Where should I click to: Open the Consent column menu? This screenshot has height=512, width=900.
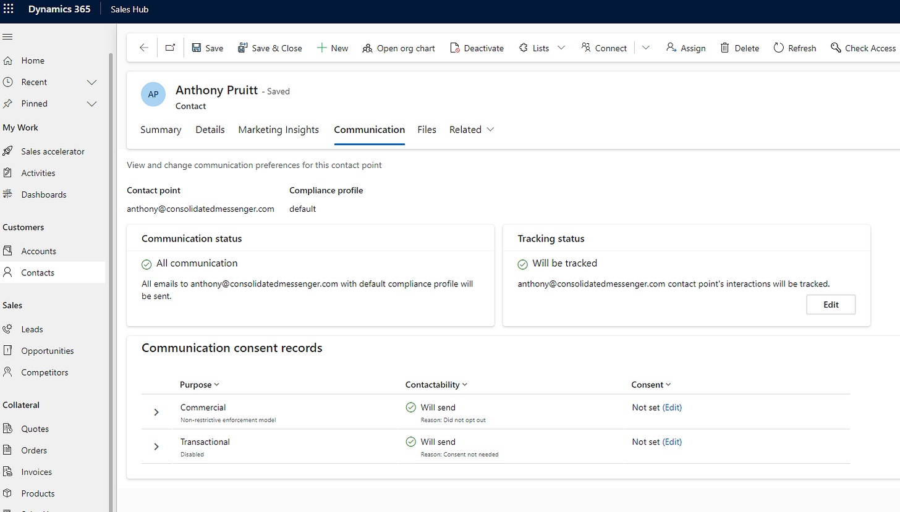(x=651, y=384)
